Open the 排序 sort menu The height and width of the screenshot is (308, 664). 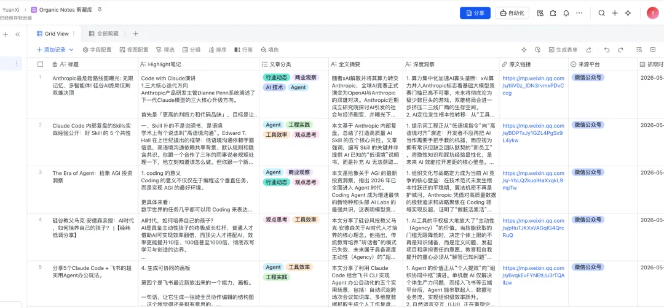[x=218, y=50]
